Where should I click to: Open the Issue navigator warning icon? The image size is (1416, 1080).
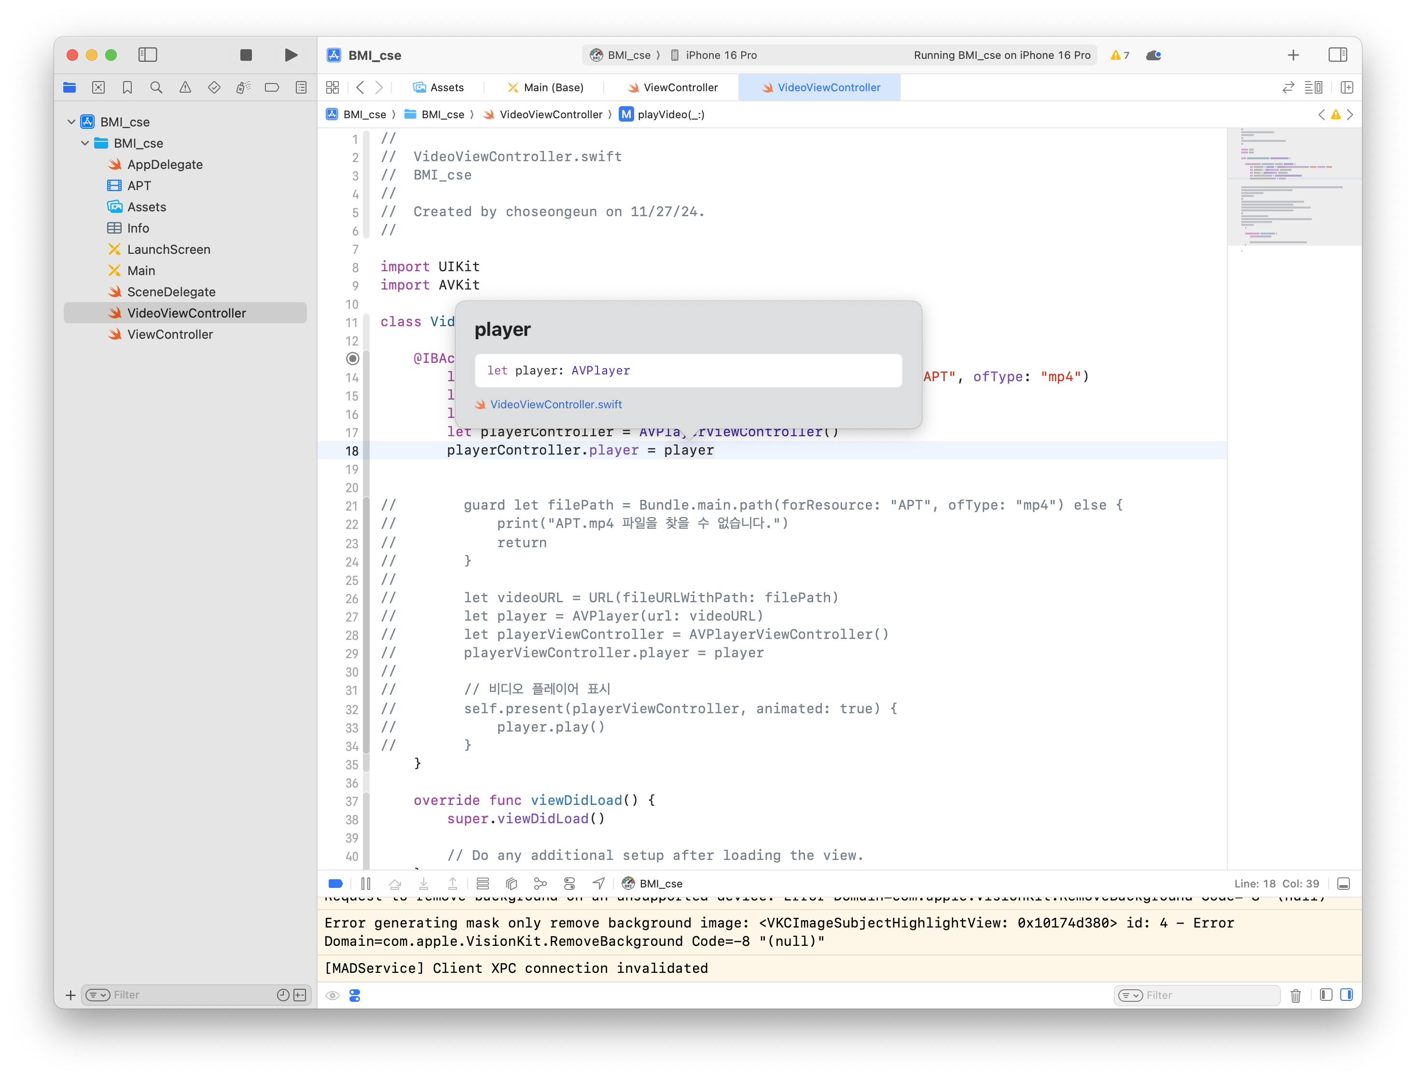(x=185, y=87)
